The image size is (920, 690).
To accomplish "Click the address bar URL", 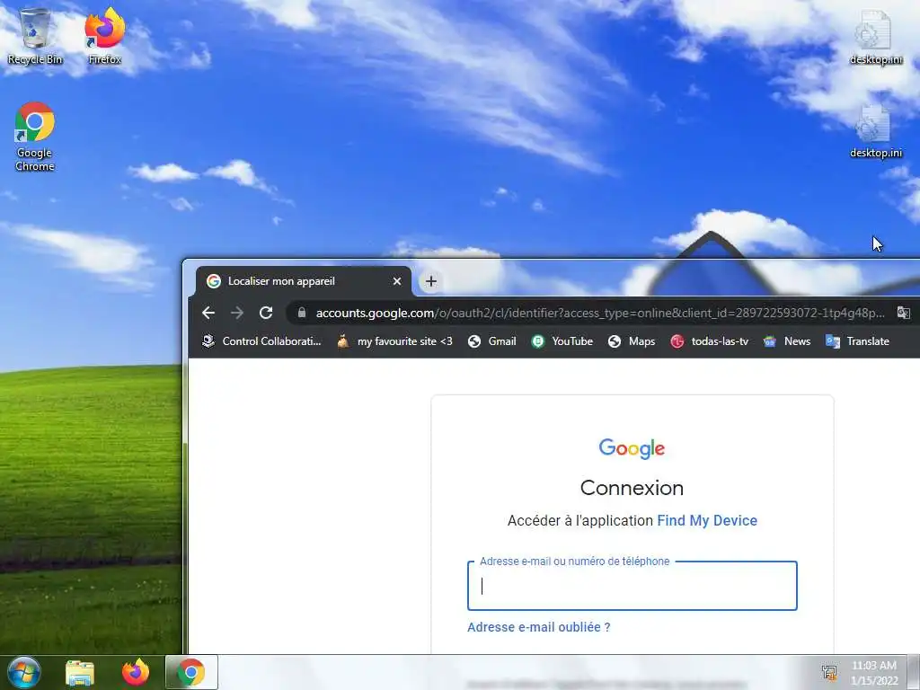I will (x=599, y=313).
